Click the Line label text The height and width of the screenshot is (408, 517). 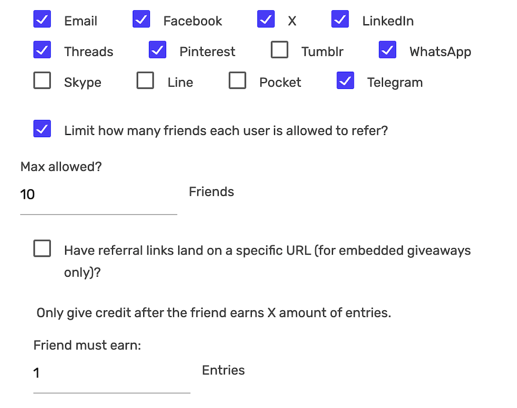coord(180,82)
